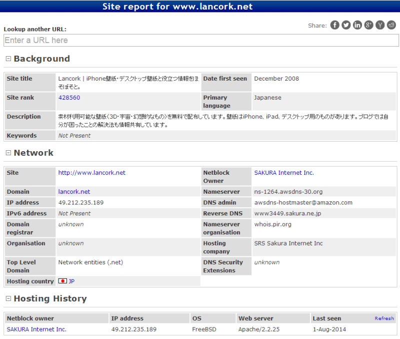The width and height of the screenshot is (400, 339).
Task: Select the Apache/2.2.25 web server cell
Action: tap(259, 329)
